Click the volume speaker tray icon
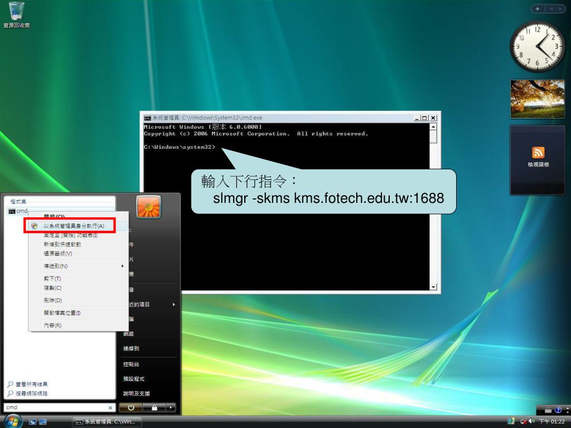 click(531, 421)
